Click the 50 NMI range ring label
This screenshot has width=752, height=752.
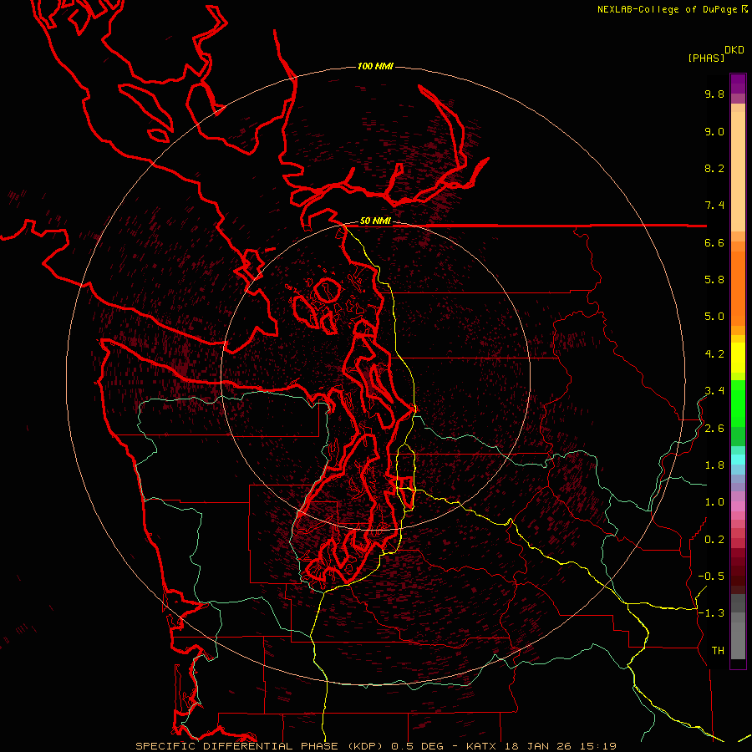point(375,221)
